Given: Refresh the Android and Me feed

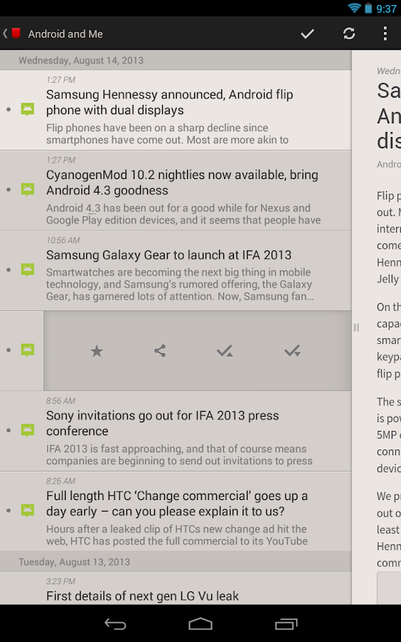Looking at the screenshot, I should 349,34.
